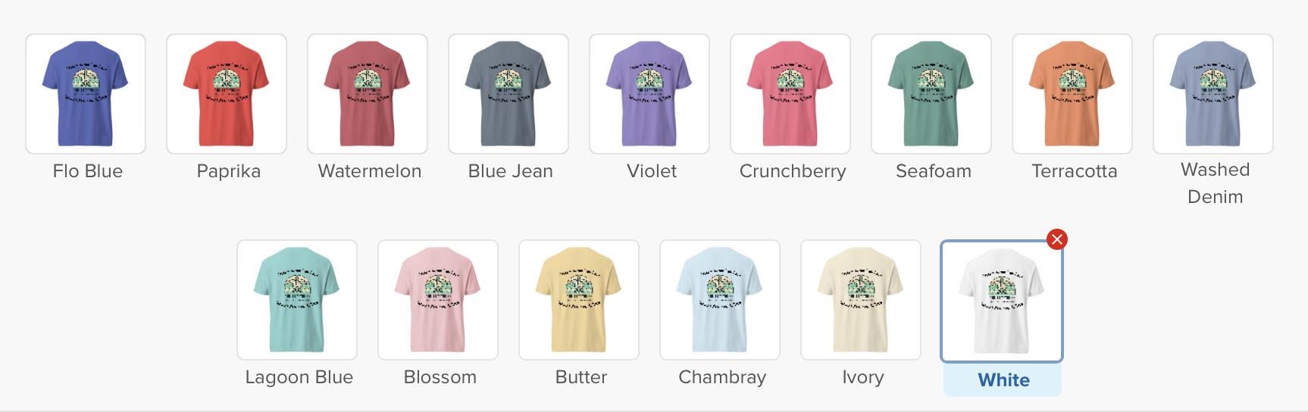This screenshot has width=1308, height=412.
Task: Select the Blue Jean shirt thumbnail
Action: point(508,94)
